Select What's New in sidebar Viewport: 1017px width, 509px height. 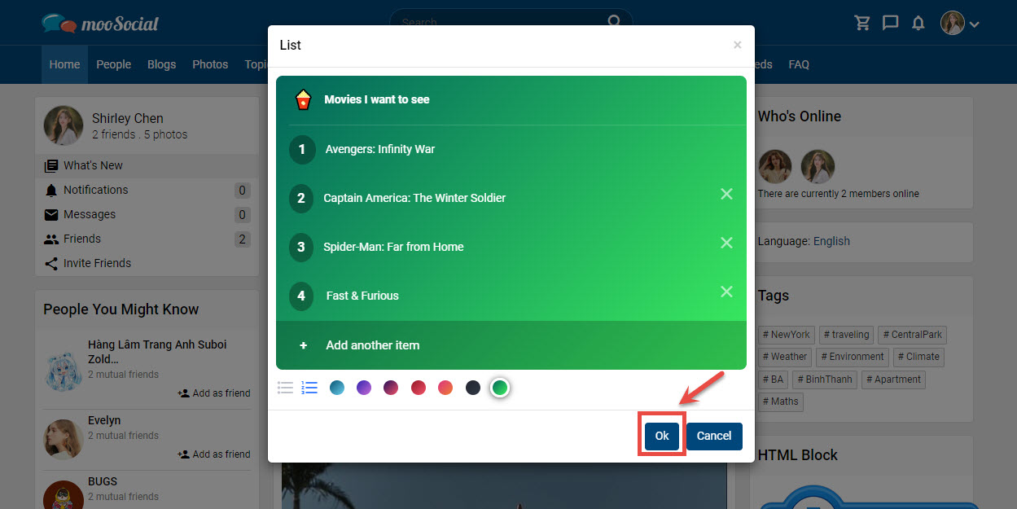pos(147,165)
